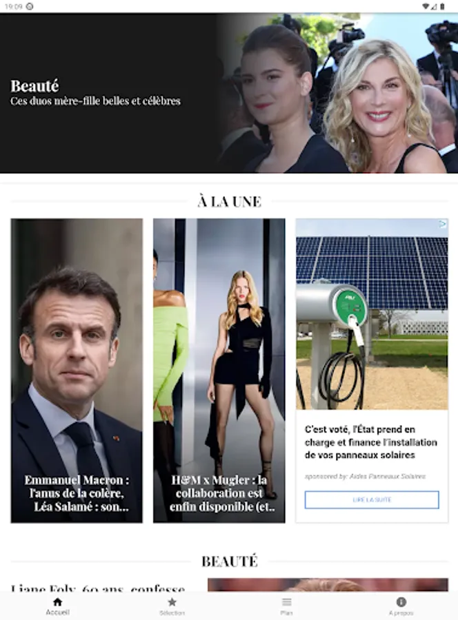
Task: Click the panneaux solaires ad headline
Action: pos(371,442)
